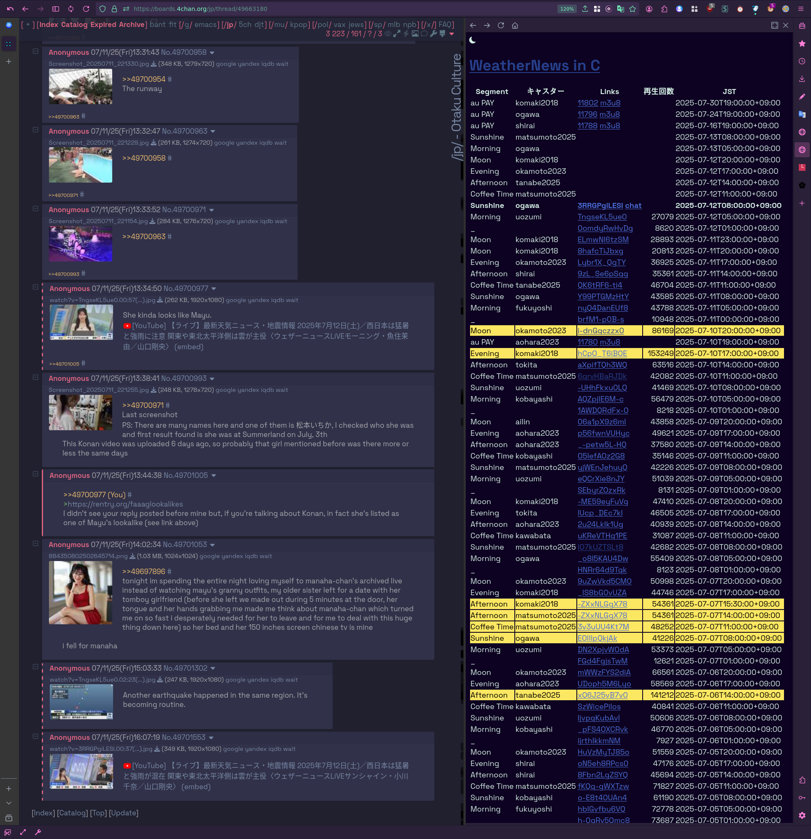Click the sync arrows icon in toolbar
The width and height of the screenshot is (811, 839).
(x=70, y=8)
